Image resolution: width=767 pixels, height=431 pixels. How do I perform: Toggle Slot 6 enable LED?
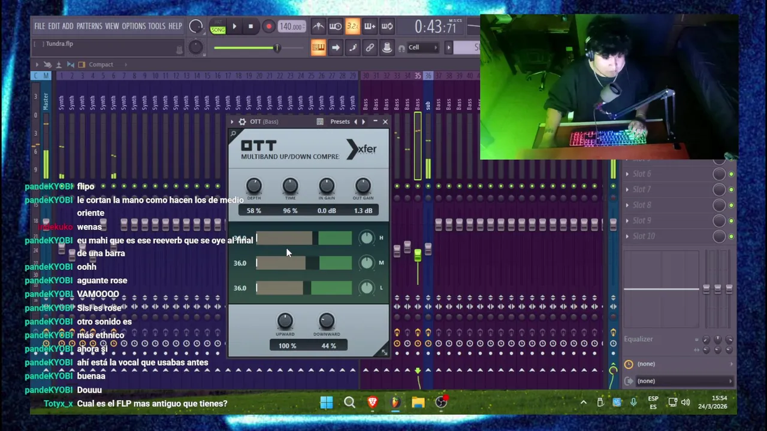pyautogui.click(x=731, y=174)
